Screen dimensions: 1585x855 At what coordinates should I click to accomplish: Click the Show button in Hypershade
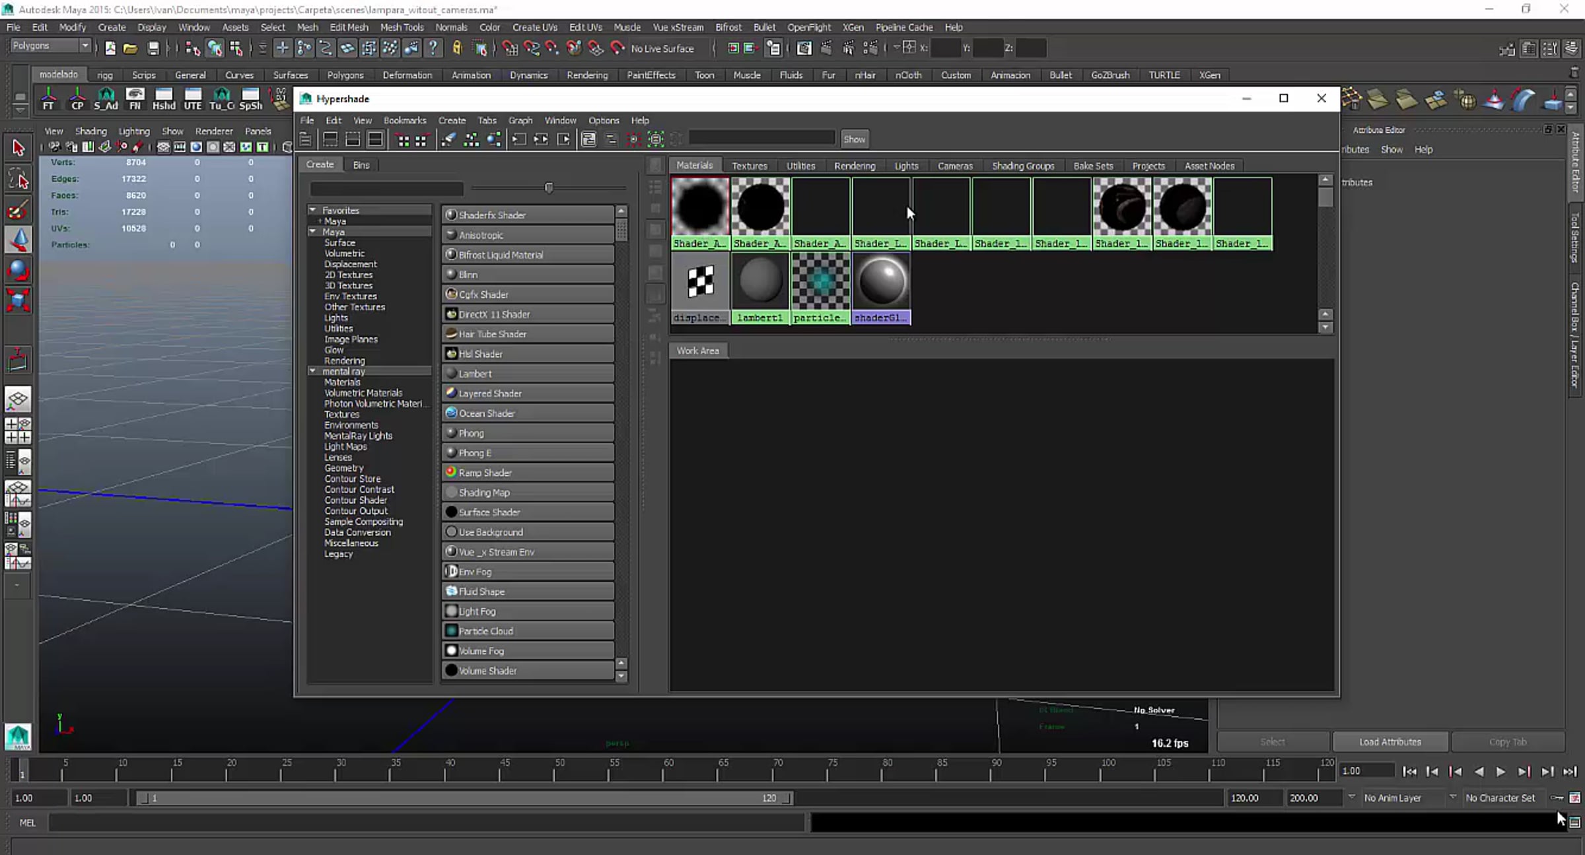854,139
